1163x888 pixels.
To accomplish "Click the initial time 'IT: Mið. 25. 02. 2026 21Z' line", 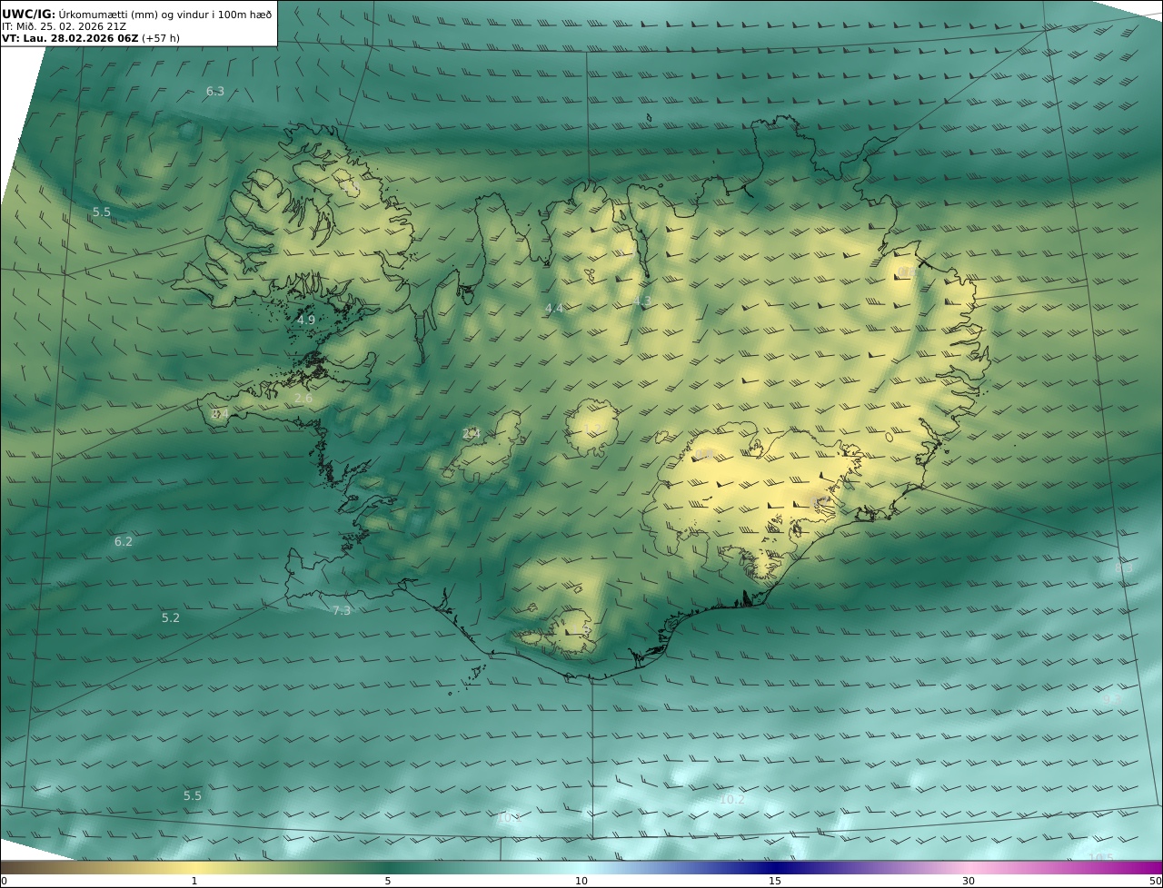I will pyautogui.click(x=64, y=26).
